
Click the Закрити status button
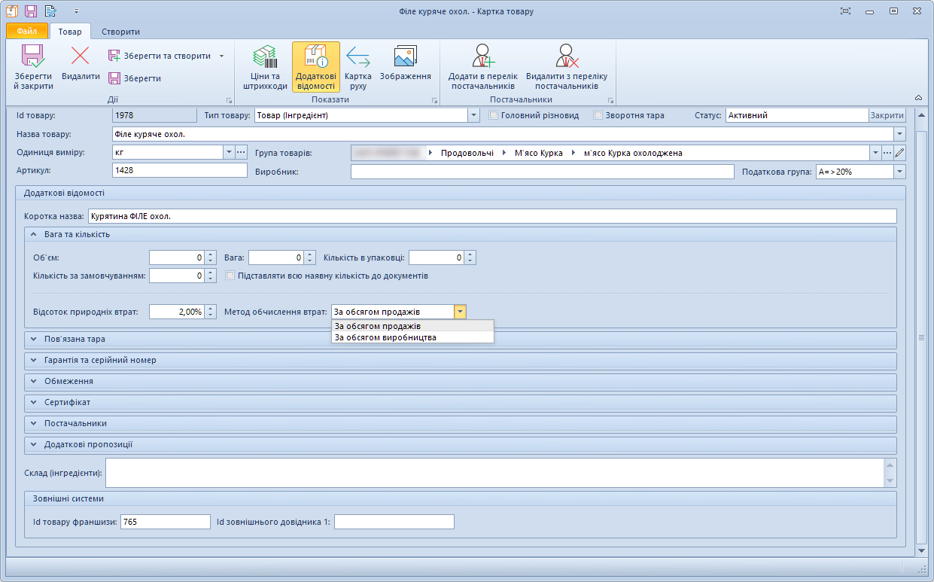pyautogui.click(x=887, y=115)
